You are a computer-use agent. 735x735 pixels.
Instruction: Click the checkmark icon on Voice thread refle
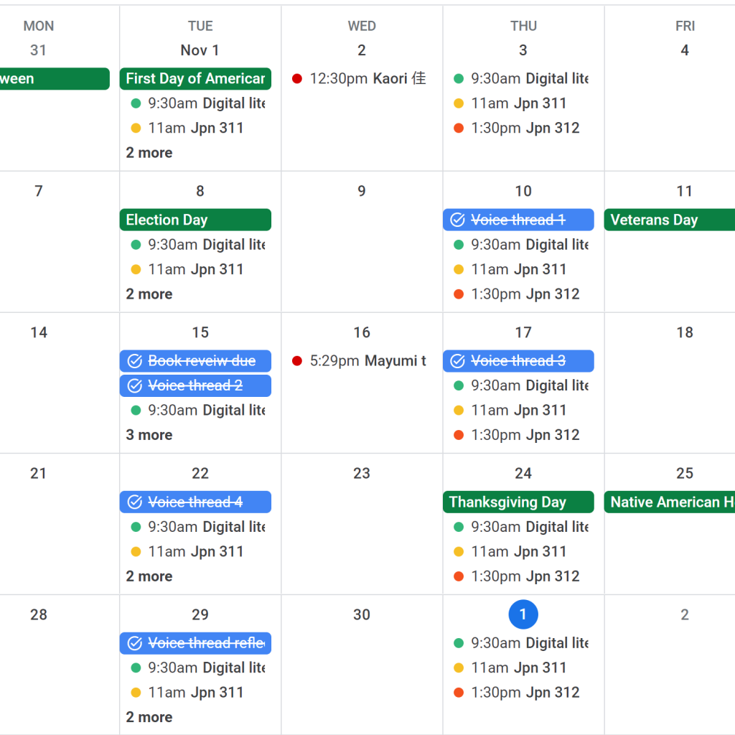pyautogui.click(x=134, y=643)
